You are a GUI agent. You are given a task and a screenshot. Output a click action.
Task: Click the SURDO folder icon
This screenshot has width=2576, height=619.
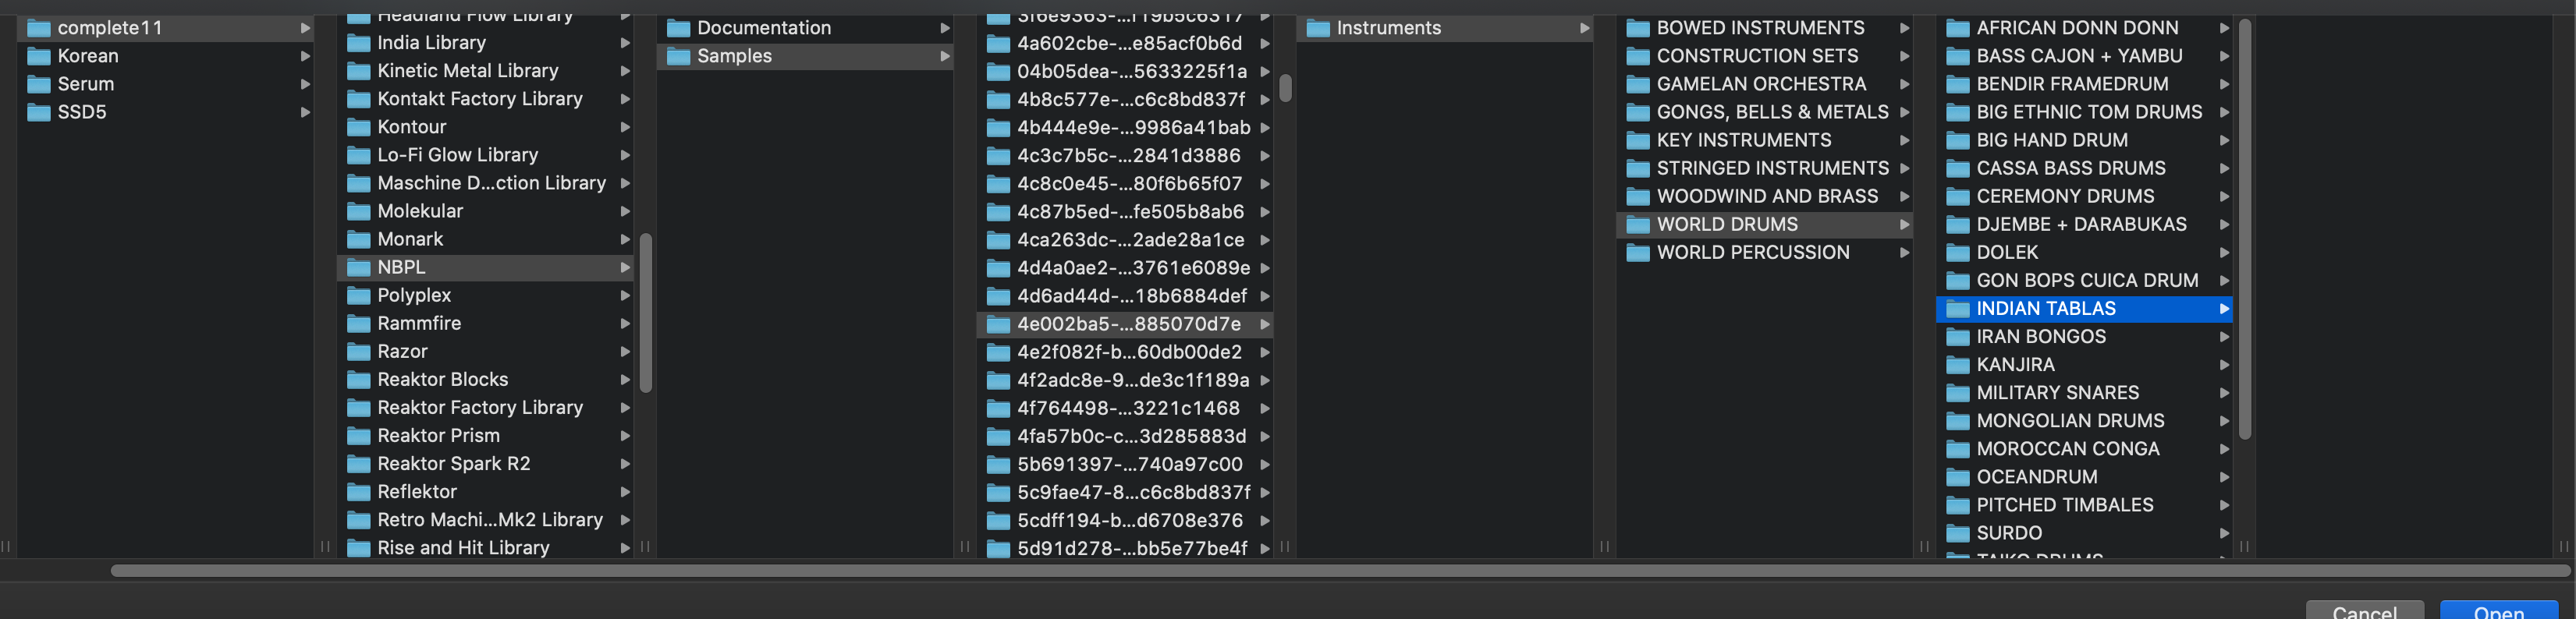pyautogui.click(x=1959, y=533)
